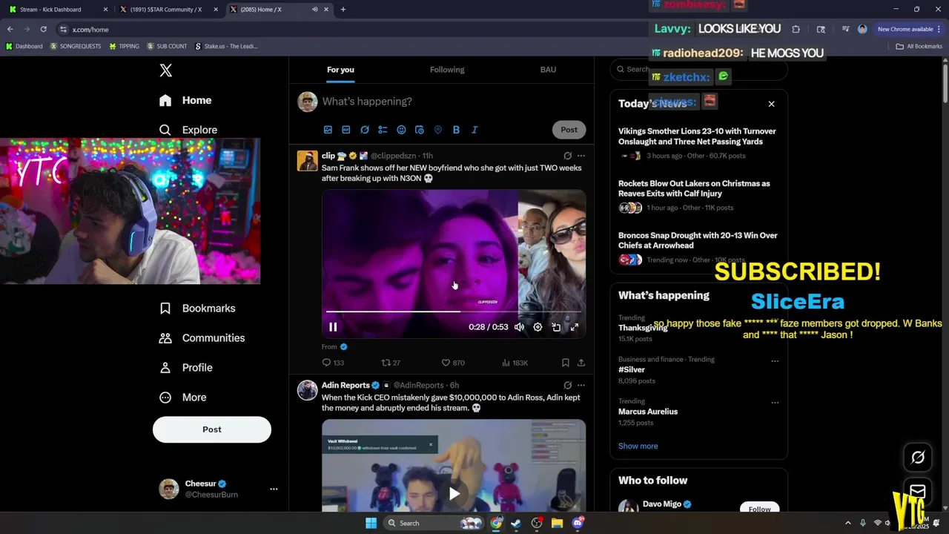Click Show more under What's happening
The height and width of the screenshot is (534, 949).
[x=638, y=446]
